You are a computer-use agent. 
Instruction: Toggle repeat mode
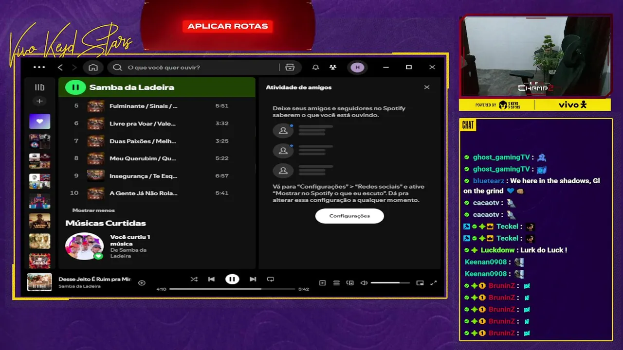[x=271, y=279]
